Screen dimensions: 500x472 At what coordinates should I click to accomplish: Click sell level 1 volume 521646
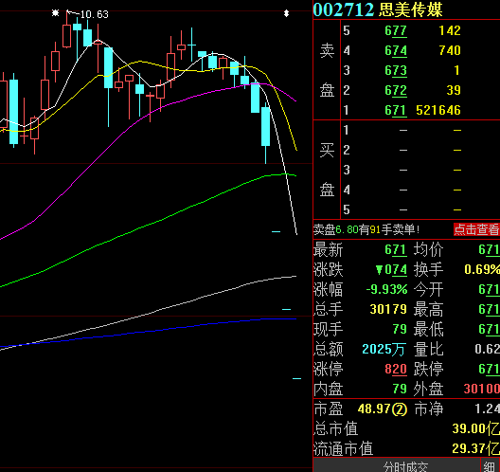pyautogui.click(x=438, y=111)
